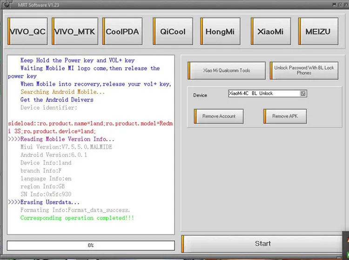349x260 pixels.
Task: Click 'Android Version:6.0.1' log entry
Action: [54, 155]
